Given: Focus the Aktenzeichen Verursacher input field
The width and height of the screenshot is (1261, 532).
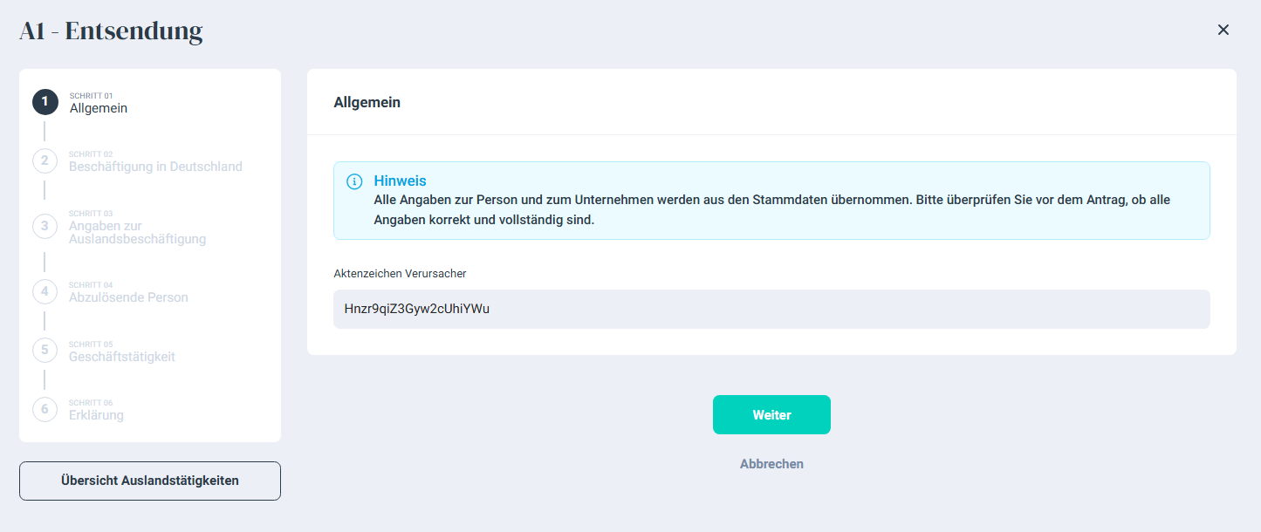Looking at the screenshot, I should 771,309.
